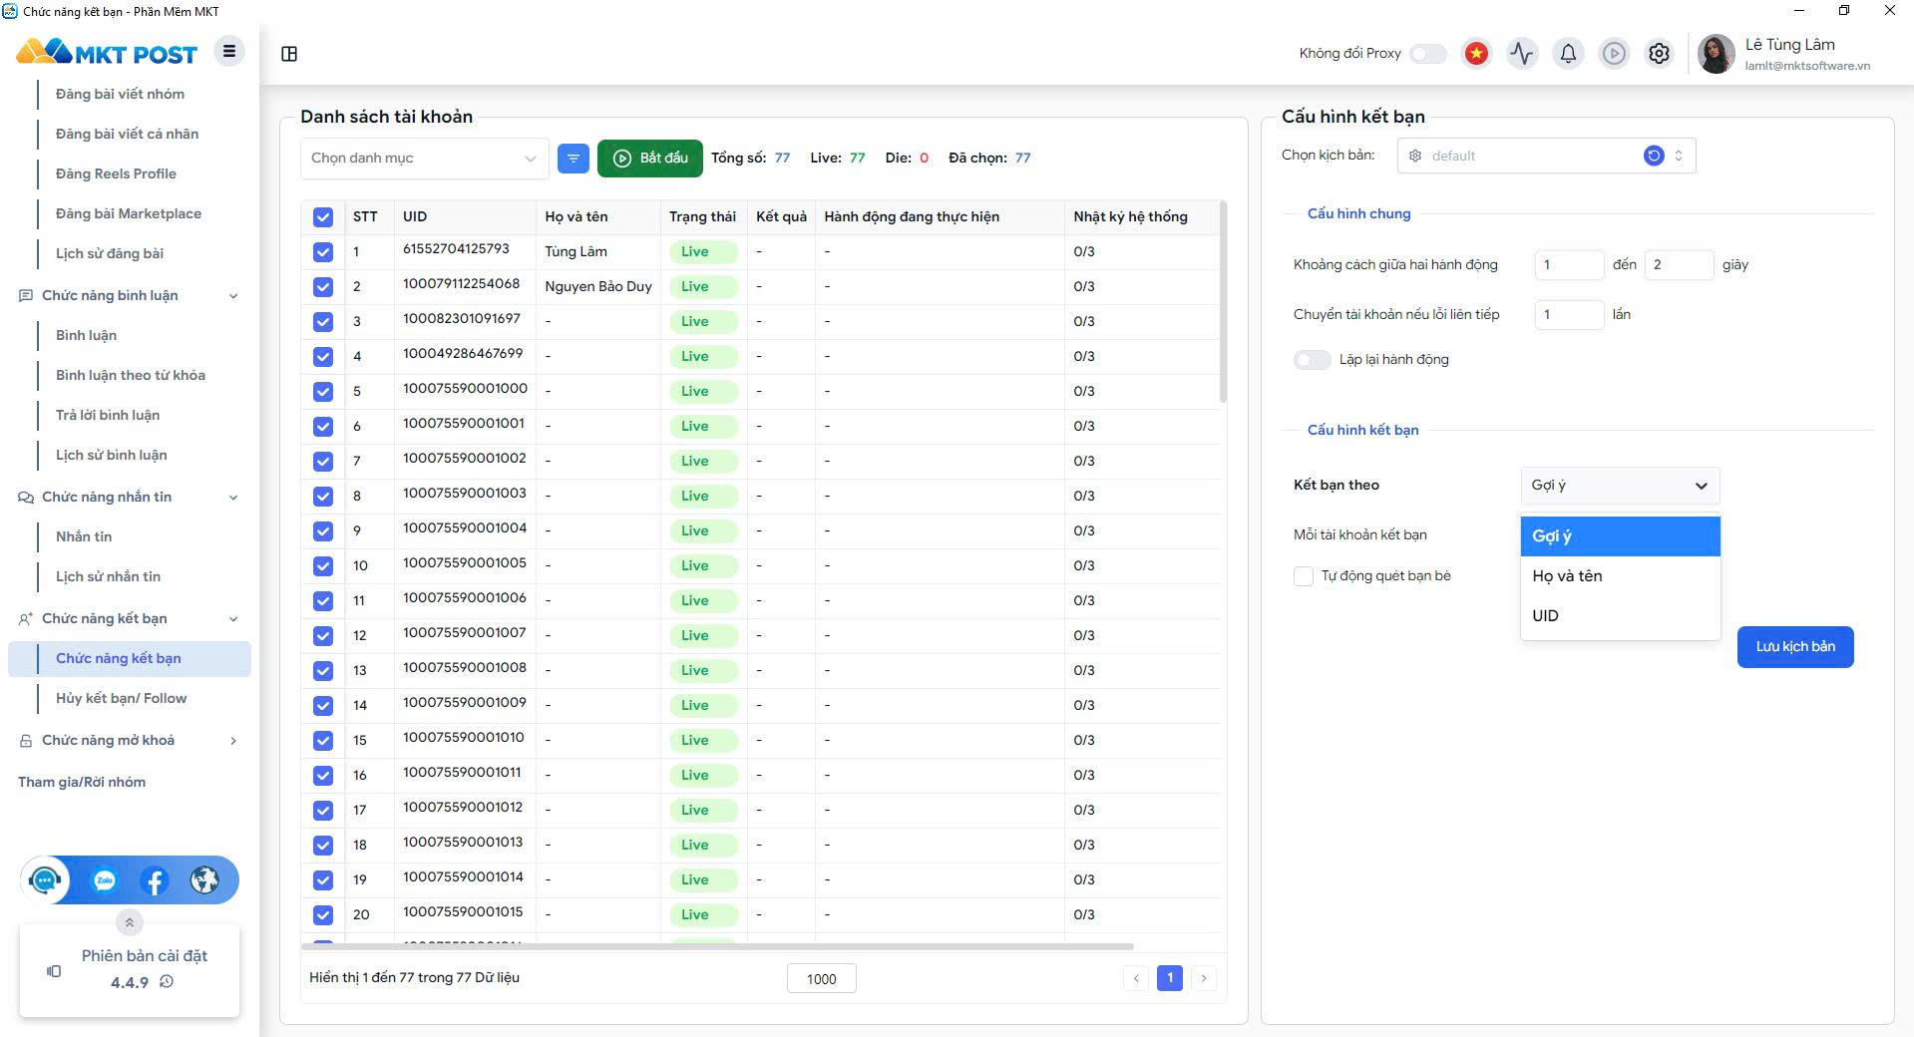This screenshot has height=1037, width=1914.
Task: Open the website globe icon
Action: [x=204, y=880]
